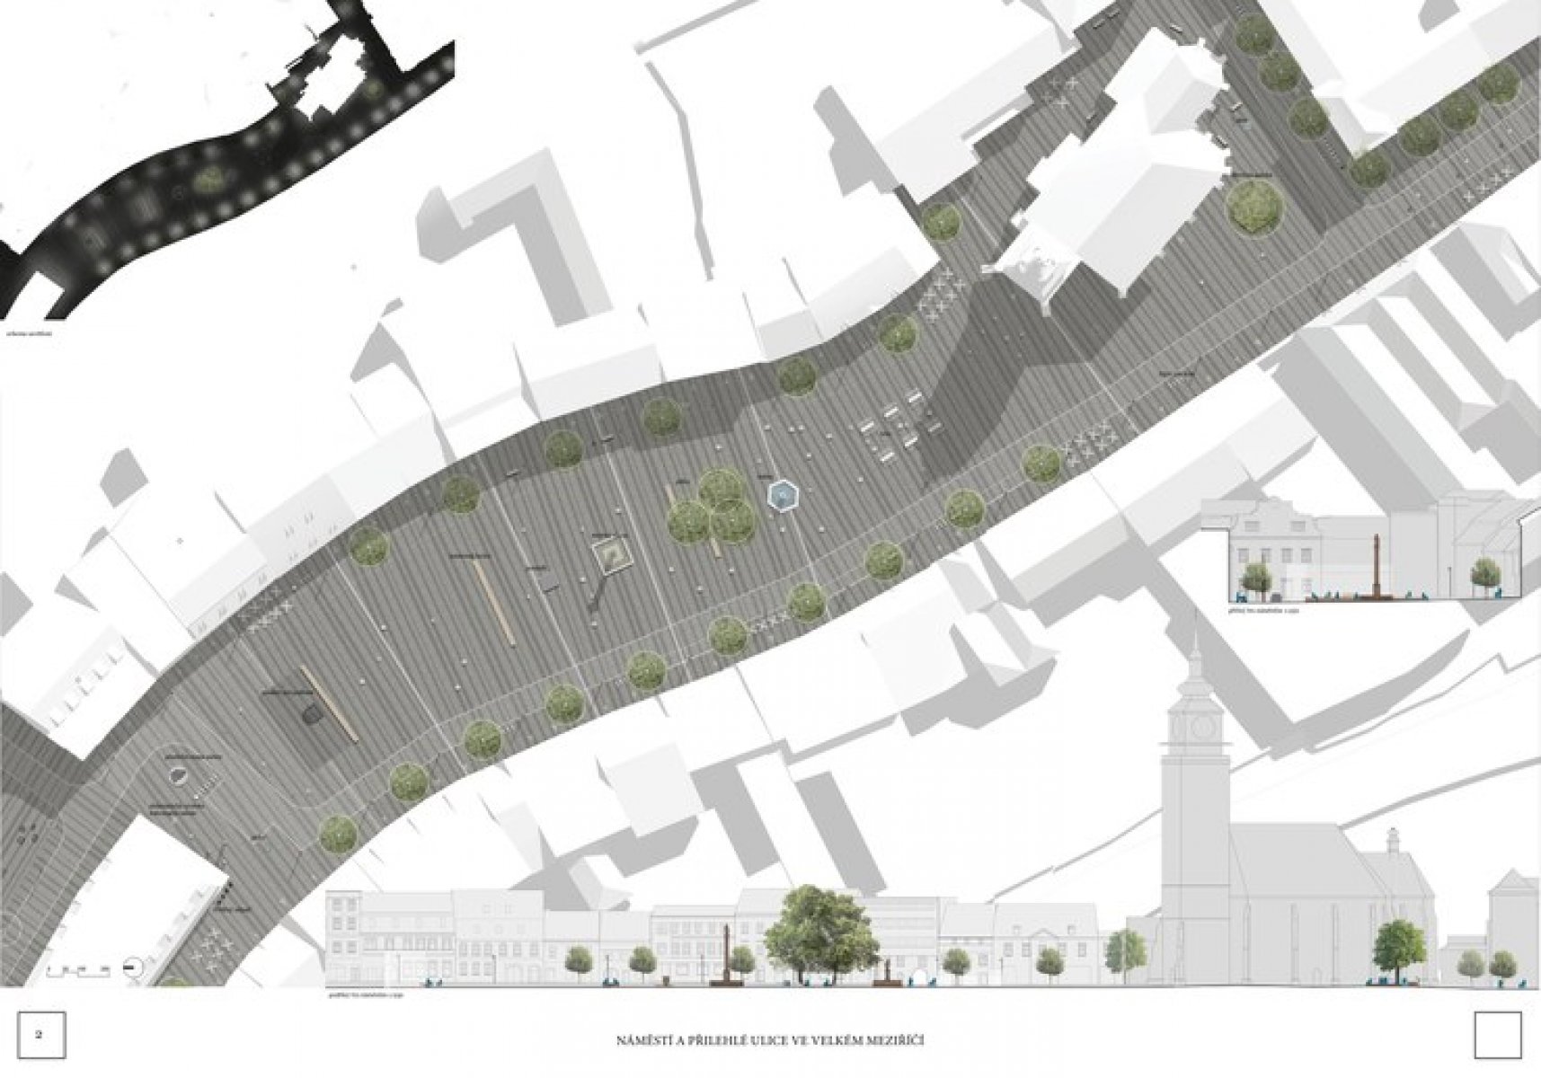1541x1078 pixels.
Task: Click the blue hexagonal fountain in the square
Action: coord(783,496)
